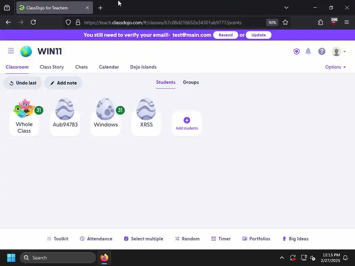Click the Undo last button
355x266 pixels.
click(x=23, y=83)
